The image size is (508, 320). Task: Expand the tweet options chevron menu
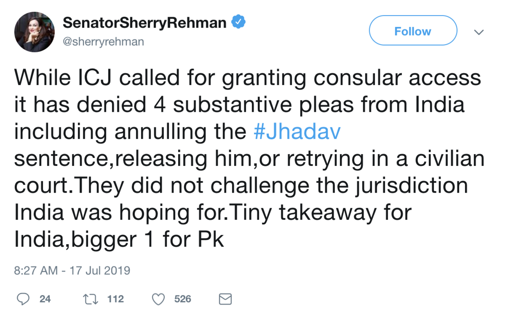tap(479, 32)
